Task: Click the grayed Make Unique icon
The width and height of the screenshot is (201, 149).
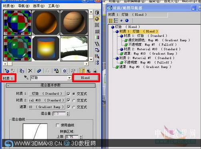Action: pyautogui.click(x=47, y=70)
